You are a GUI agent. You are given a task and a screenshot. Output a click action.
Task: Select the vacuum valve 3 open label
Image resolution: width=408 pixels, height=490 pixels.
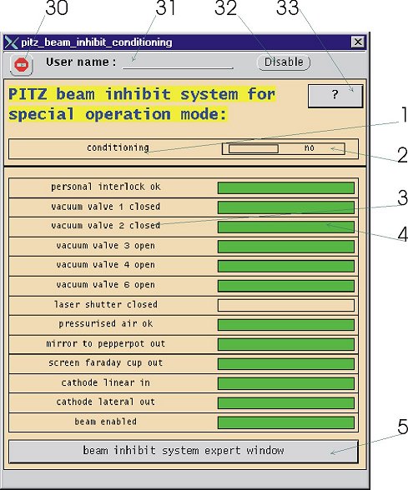click(106, 246)
